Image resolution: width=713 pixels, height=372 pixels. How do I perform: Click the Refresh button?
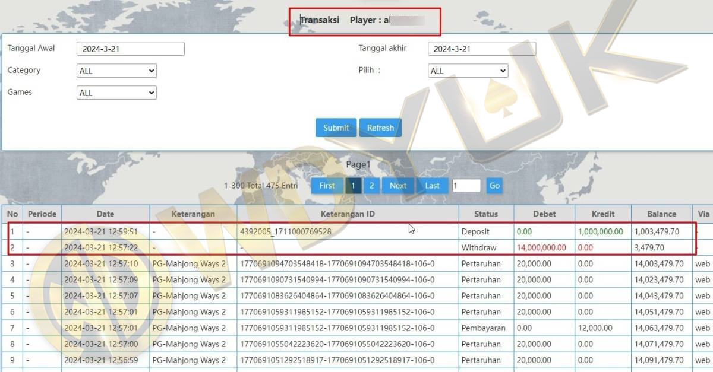tap(380, 128)
